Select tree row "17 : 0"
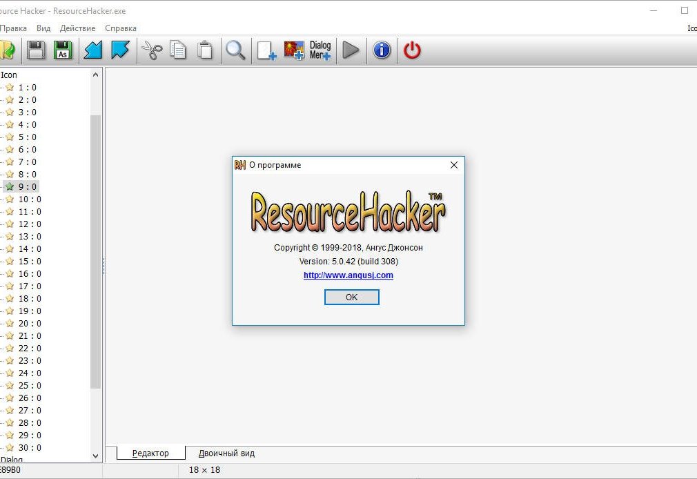Image resolution: width=697 pixels, height=479 pixels. coord(30,286)
